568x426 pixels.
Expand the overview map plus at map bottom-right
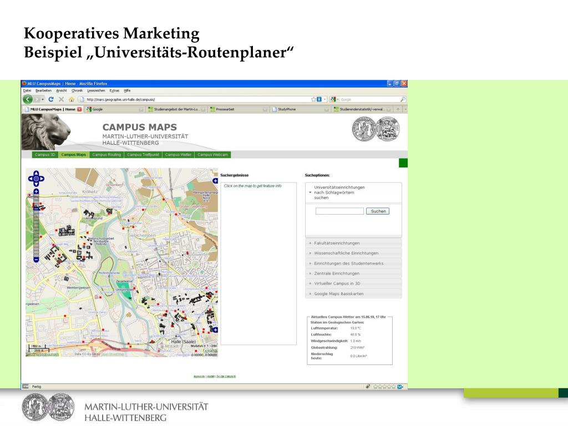215,329
